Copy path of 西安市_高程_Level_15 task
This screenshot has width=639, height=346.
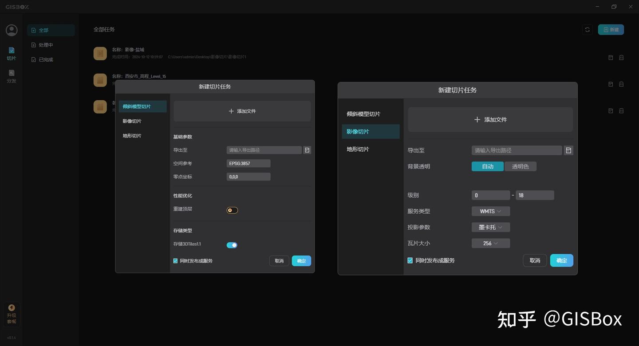click(610, 84)
